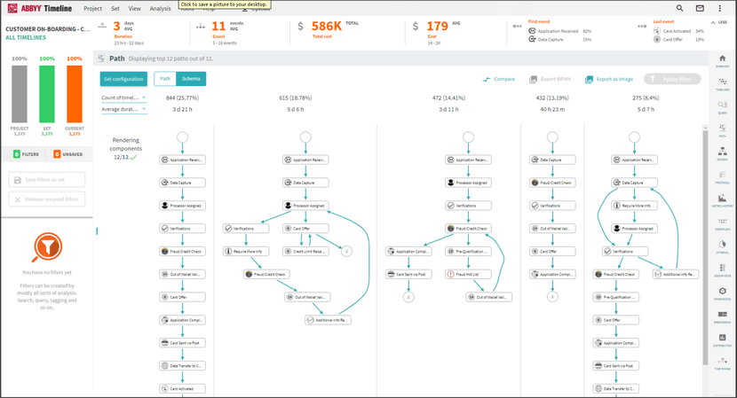The height and width of the screenshot is (398, 737).
Task: Expand the 'Count of timelines' dropdown
Action: click(123, 98)
